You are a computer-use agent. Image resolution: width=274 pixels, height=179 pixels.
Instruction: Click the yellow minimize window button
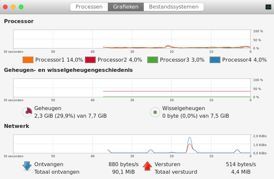coord(13,7)
